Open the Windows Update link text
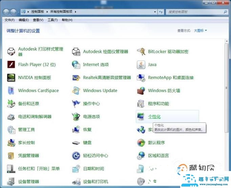231x188 pixels. [x=100, y=90]
